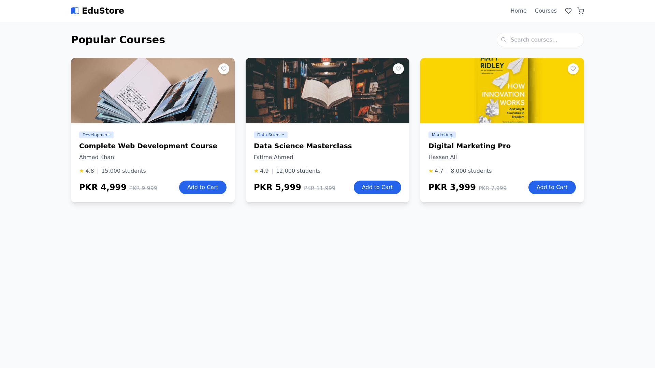Open the wishlist heart icon in header
The width and height of the screenshot is (655, 368).
click(x=568, y=11)
